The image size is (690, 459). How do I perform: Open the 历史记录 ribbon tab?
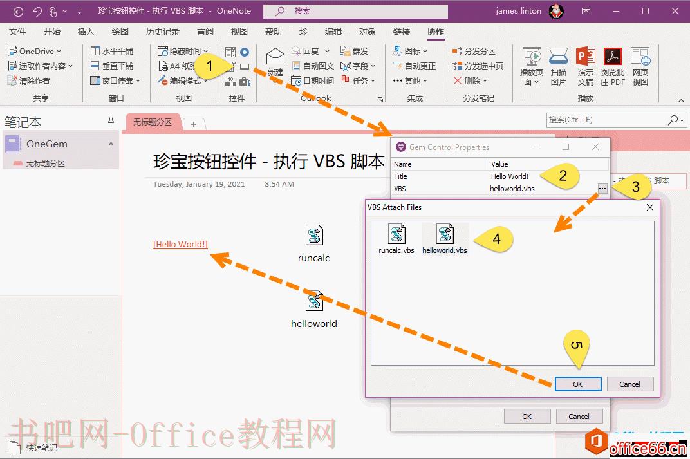coord(163,32)
